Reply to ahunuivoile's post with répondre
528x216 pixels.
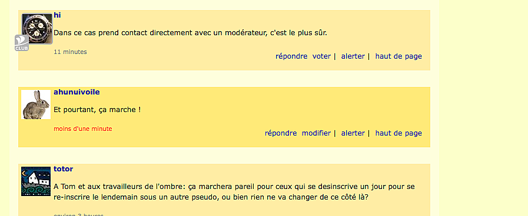281,133
